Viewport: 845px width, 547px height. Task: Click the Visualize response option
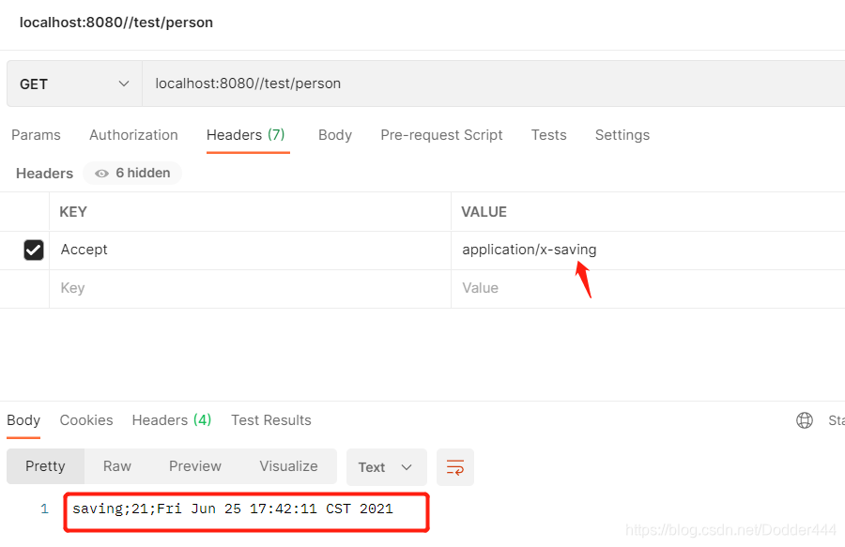coord(288,466)
